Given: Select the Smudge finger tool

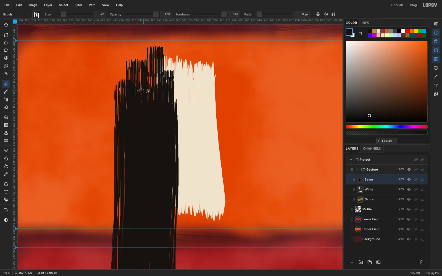Looking at the screenshot, I should [x=6, y=166].
